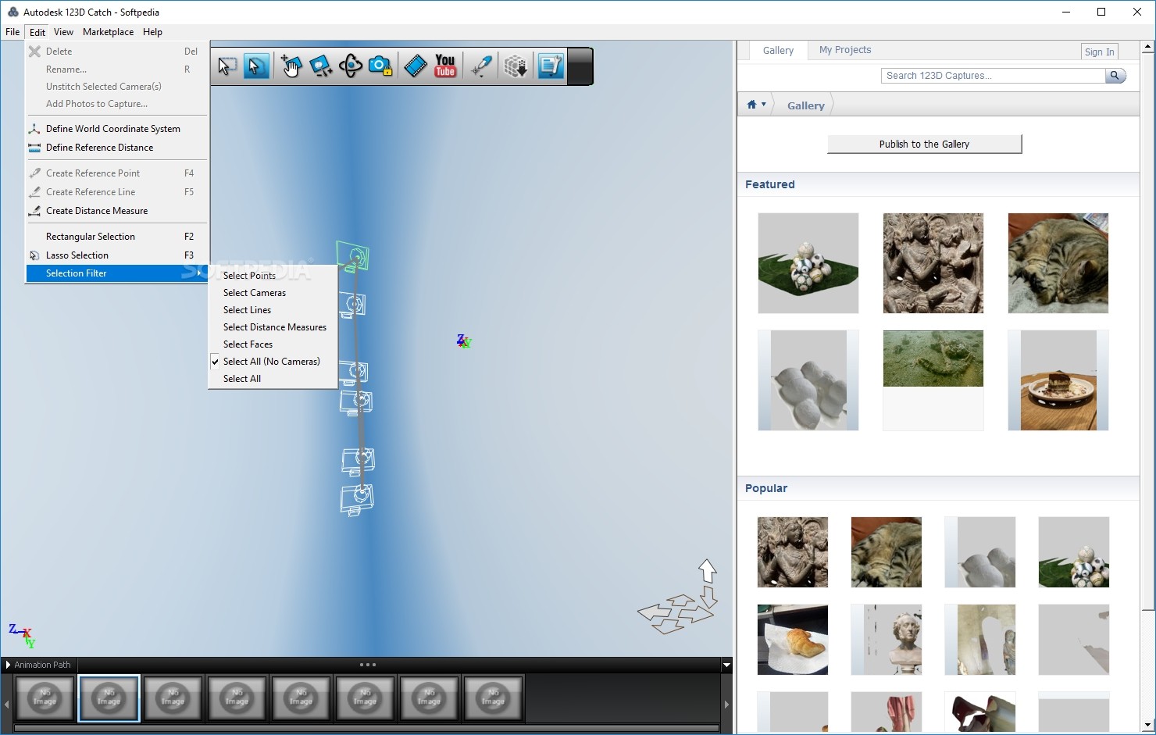The width and height of the screenshot is (1156, 735).
Task: Open the Marketplace menu
Action: [108, 32]
